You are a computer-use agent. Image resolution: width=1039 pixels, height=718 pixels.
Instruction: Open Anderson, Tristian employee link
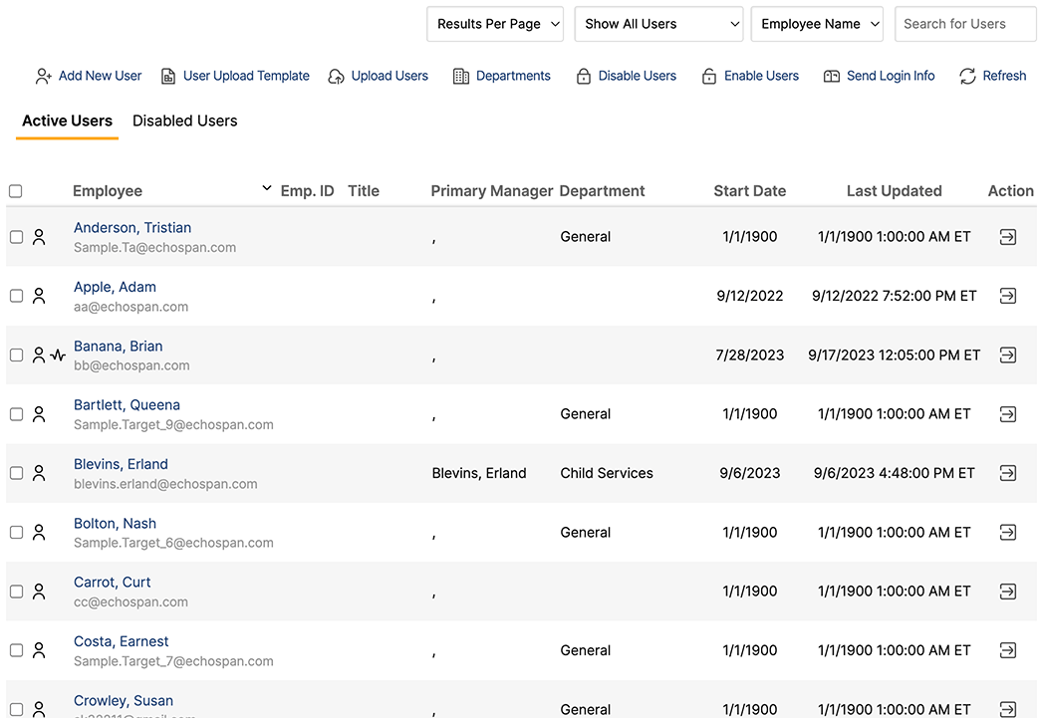(x=132, y=228)
